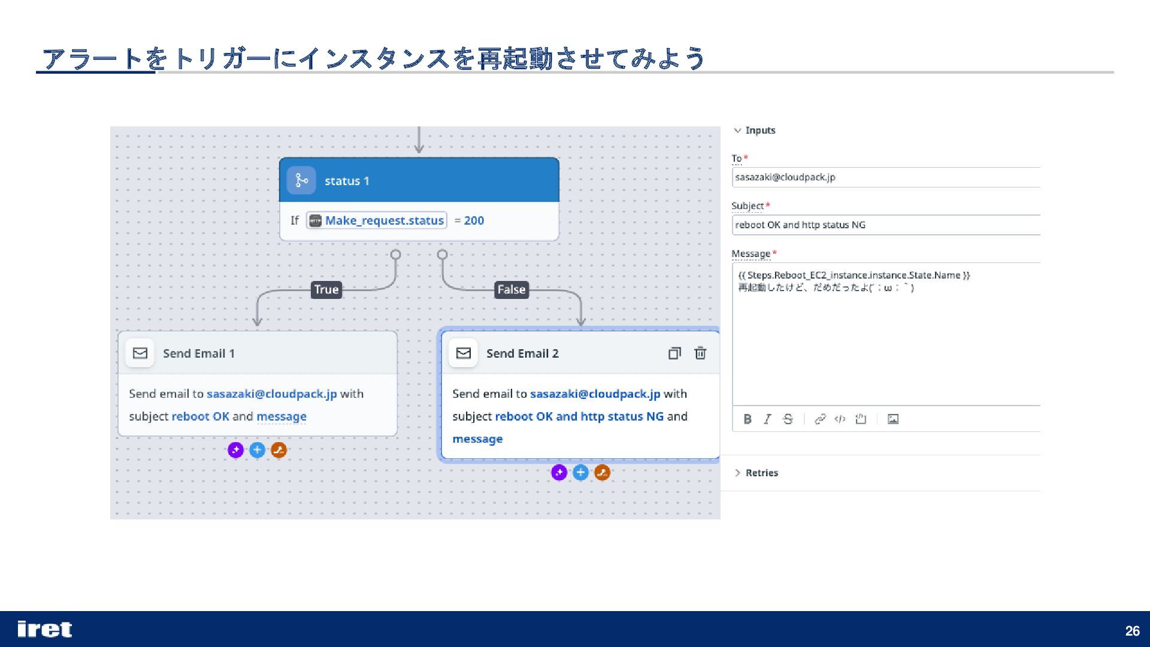Screen dimensions: 1150x647
Task: Insert code block in message editor
Action: tap(861, 419)
